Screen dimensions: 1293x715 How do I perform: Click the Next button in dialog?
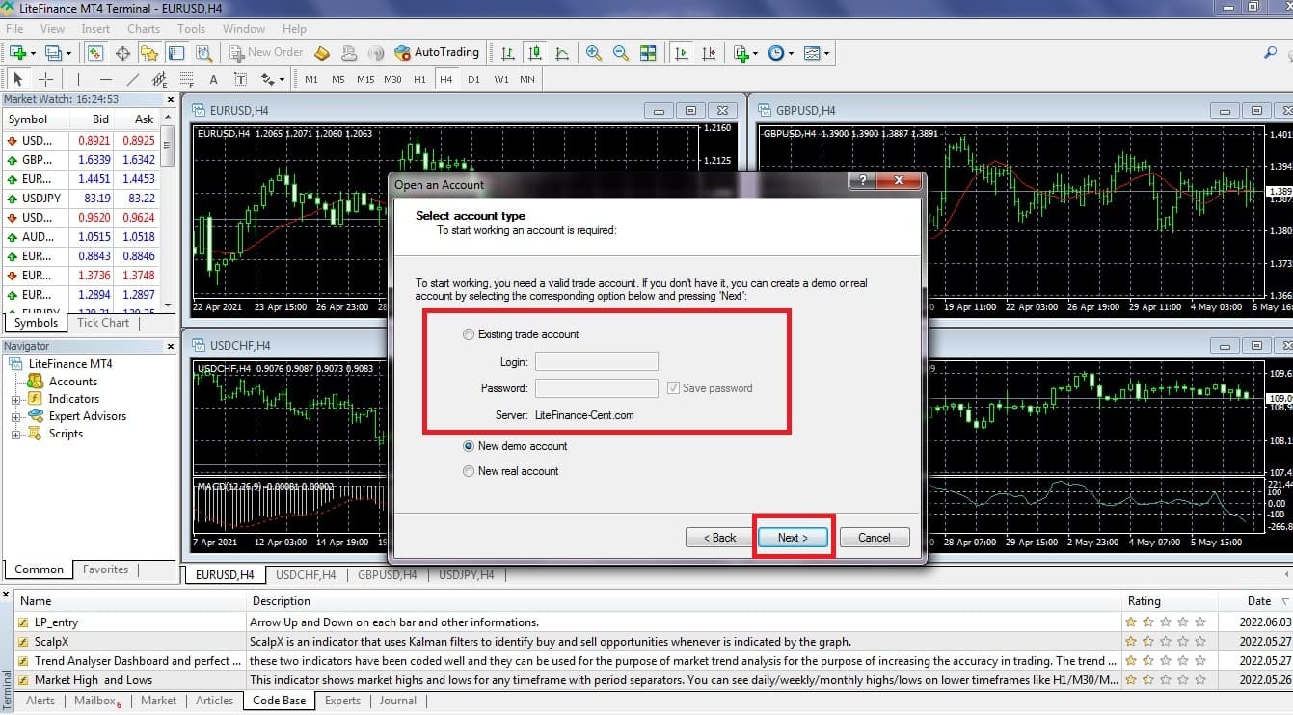793,538
